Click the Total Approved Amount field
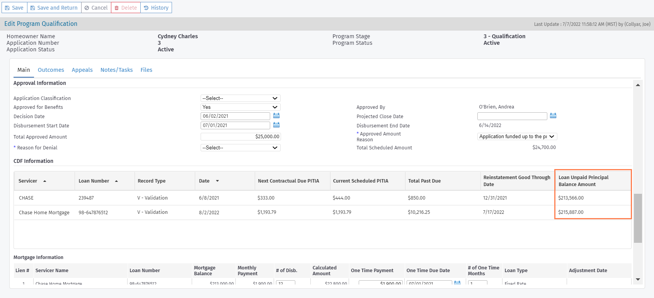 [x=240, y=137]
